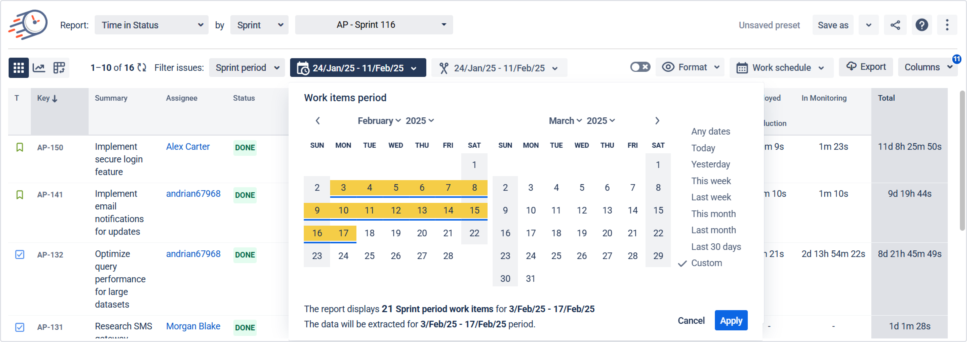Click the share preset icon

(895, 25)
